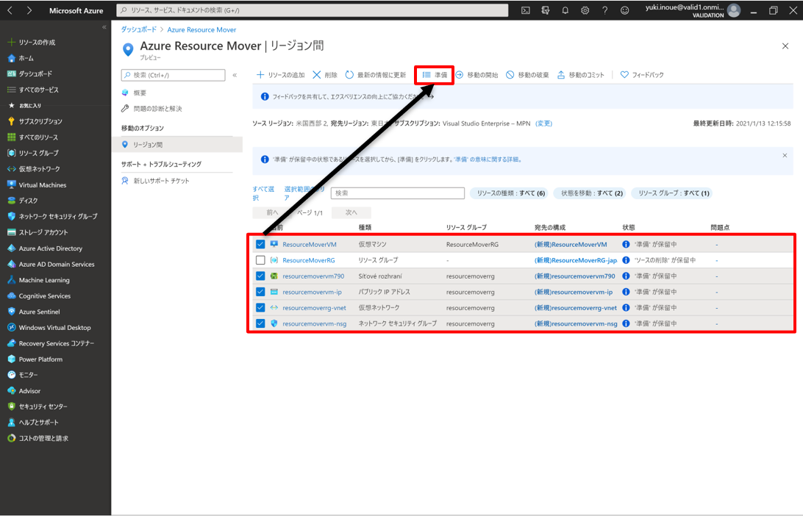Open the 状態を移動 filter
This screenshot has width=803, height=516.
[590, 193]
